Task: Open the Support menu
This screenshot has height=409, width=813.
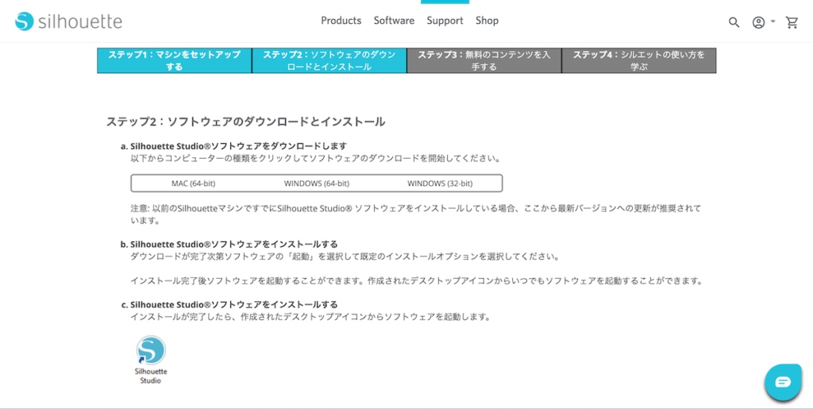Action: click(x=445, y=21)
